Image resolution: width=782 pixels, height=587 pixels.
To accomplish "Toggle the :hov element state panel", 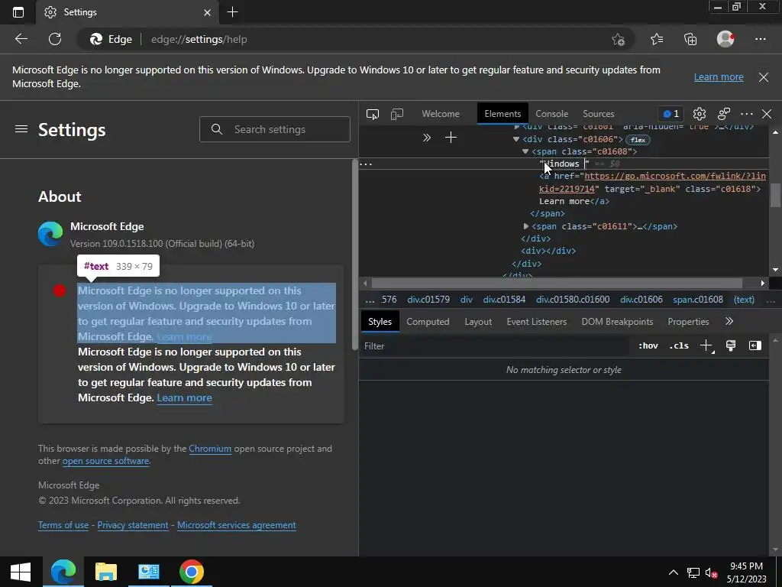I will pos(648,346).
